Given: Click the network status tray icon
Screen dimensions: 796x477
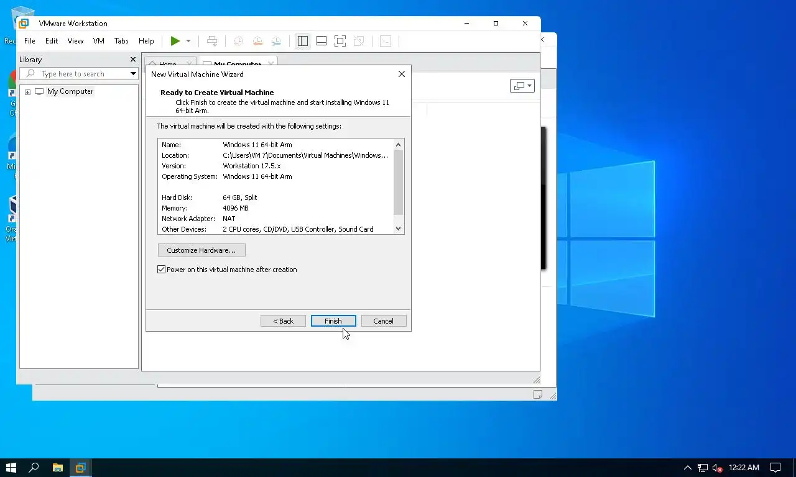Looking at the screenshot, I should pos(702,468).
